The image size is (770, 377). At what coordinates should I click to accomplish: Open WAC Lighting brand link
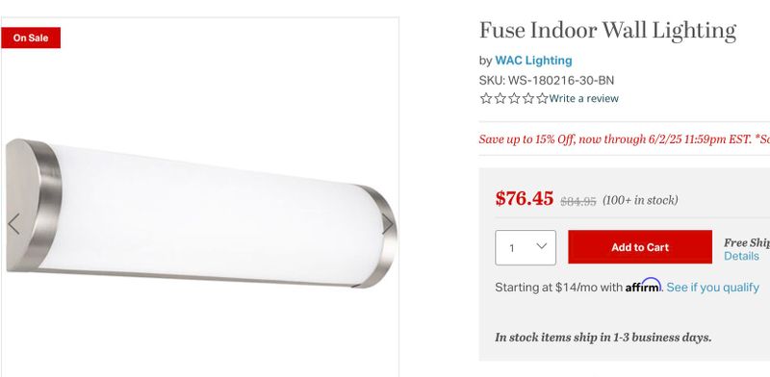point(533,61)
